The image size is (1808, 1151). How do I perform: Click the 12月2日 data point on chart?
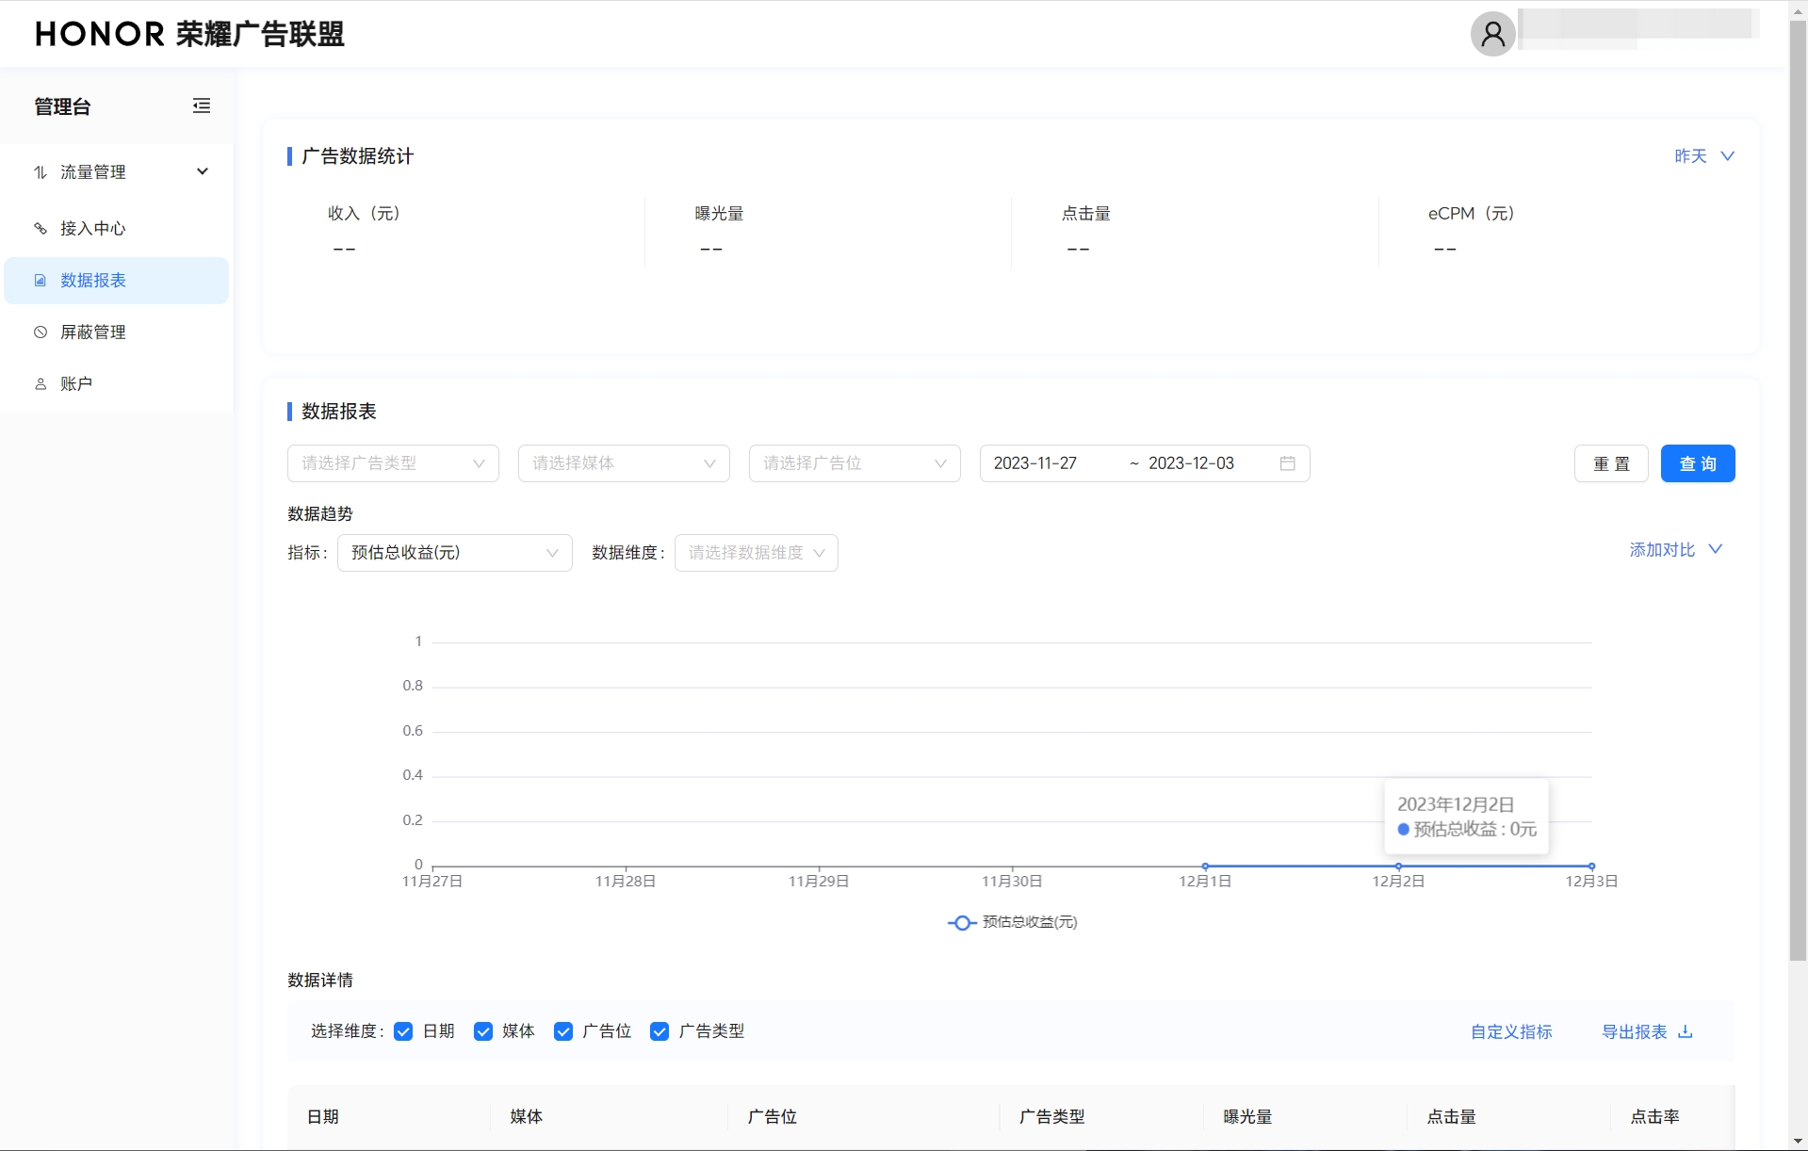pyautogui.click(x=1398, y=866)
